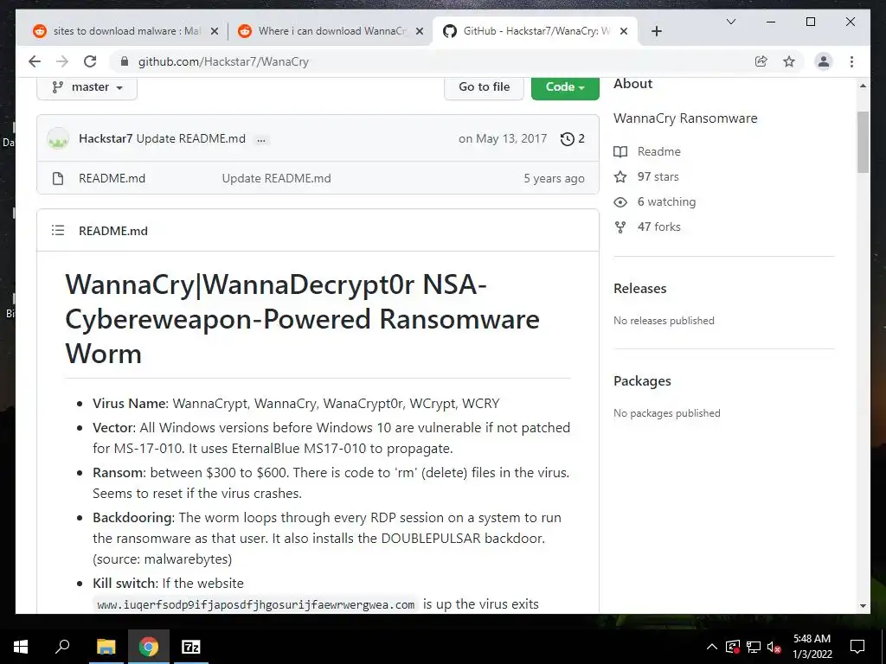Open Chrome three-dot menu

coord(851,61)
